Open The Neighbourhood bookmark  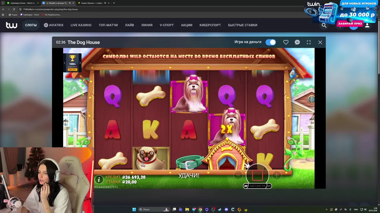tap(51, 15)
